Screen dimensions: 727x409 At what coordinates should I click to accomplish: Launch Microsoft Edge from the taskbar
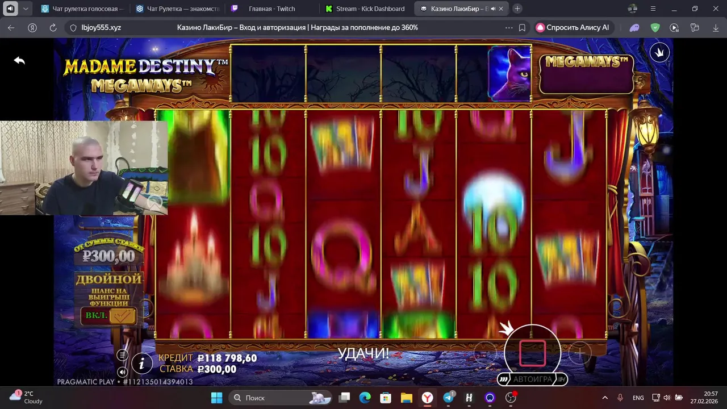click(x=365, y=398)
